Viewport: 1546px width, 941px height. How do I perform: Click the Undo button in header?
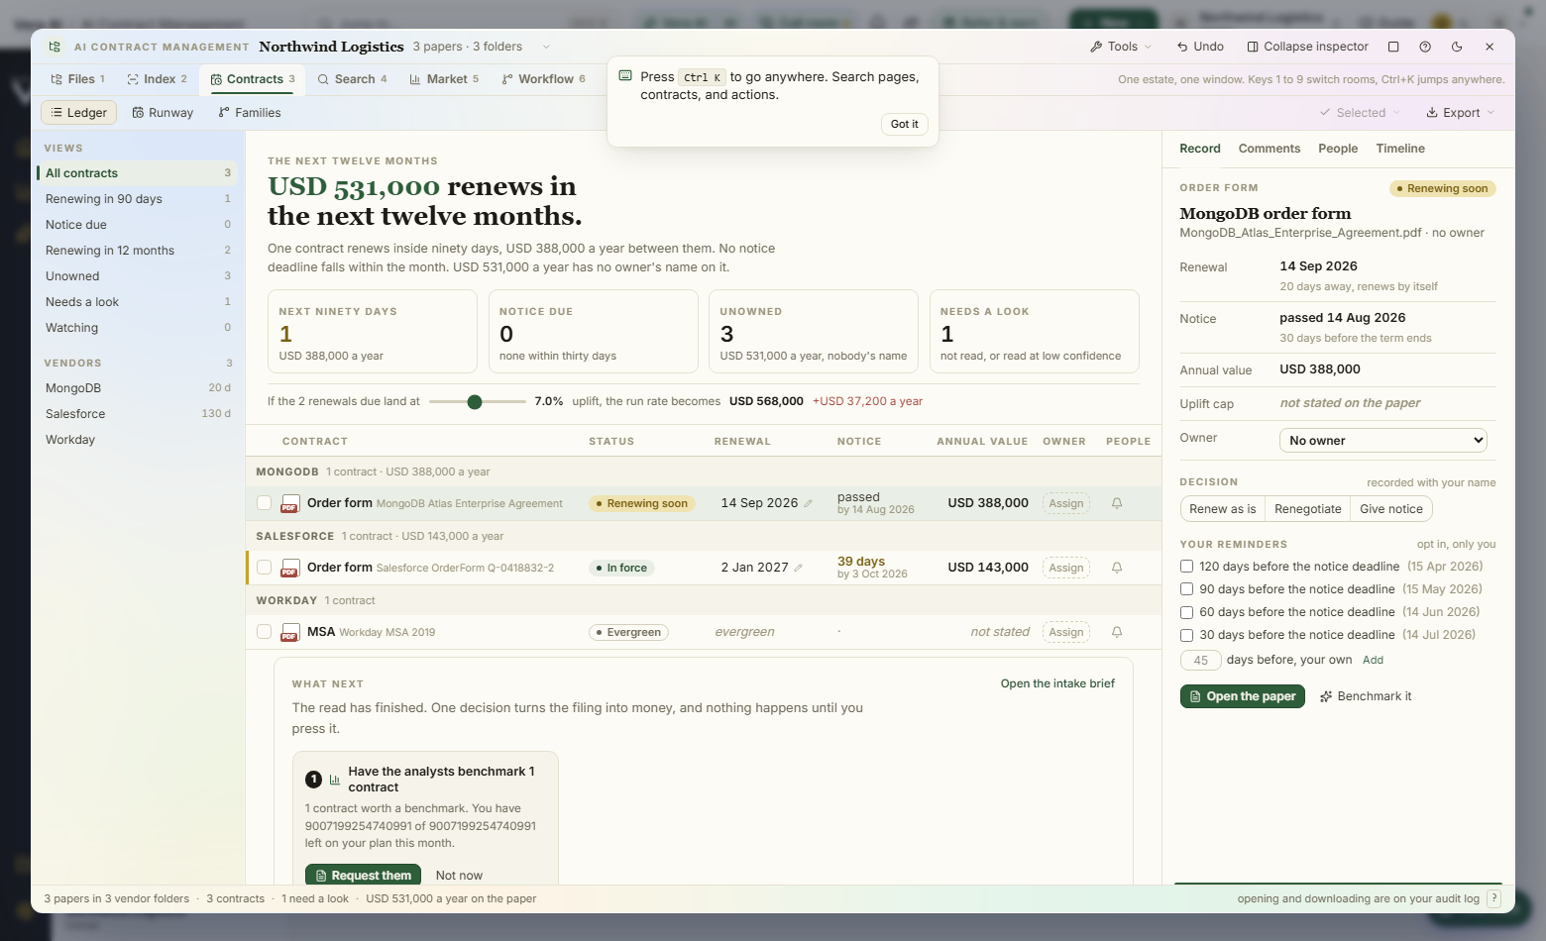point(1200,47)
